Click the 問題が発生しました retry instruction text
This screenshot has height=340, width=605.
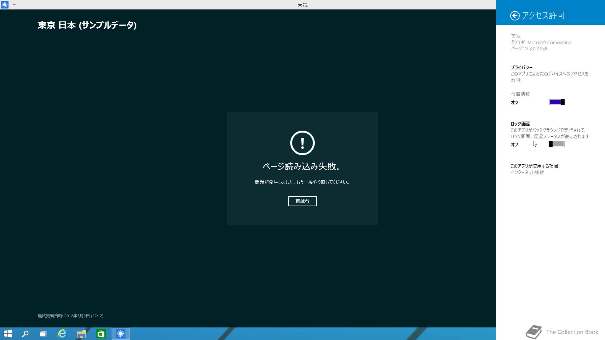coord(302,182)
